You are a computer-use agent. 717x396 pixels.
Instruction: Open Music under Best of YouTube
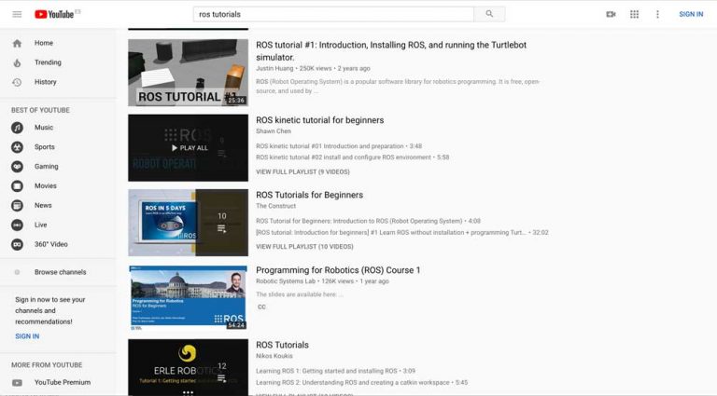click(44, 128)
